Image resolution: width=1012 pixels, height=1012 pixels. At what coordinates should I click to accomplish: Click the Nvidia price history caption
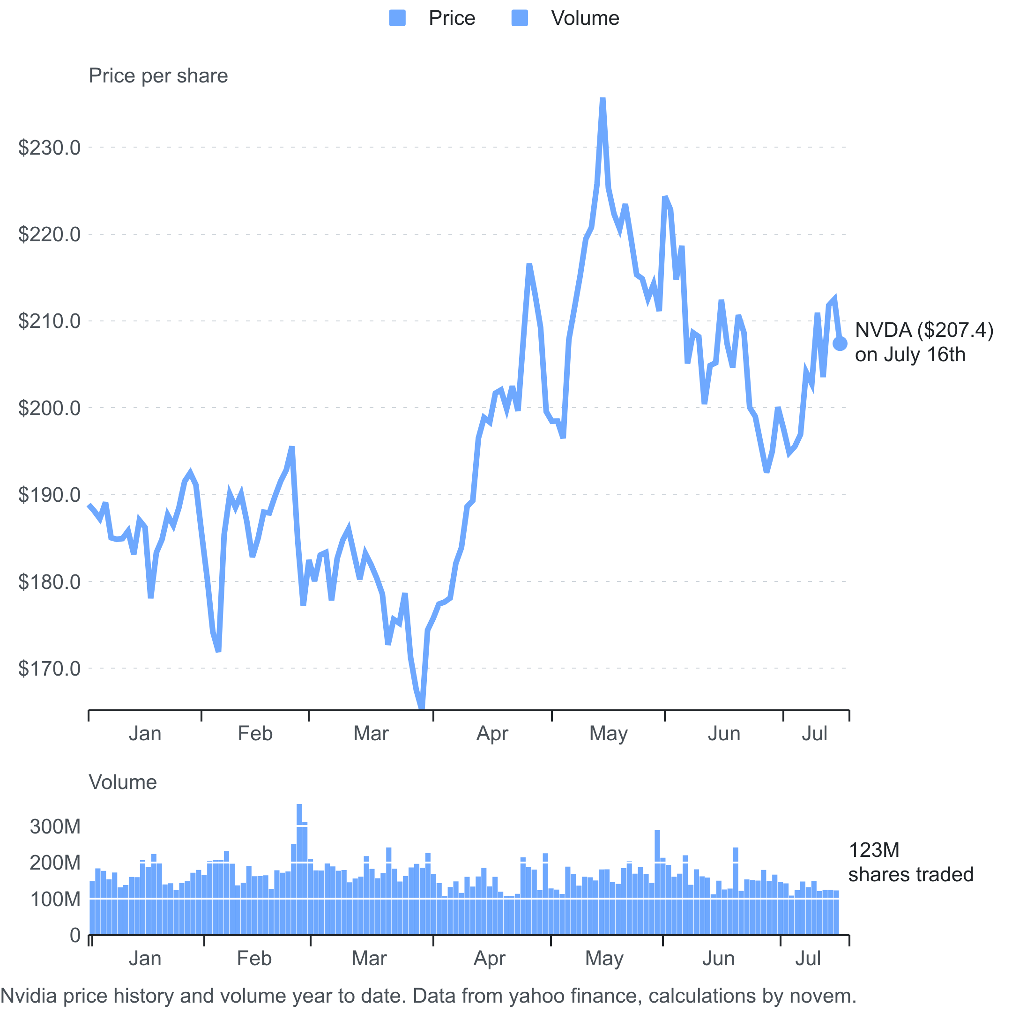[x=429, y=995]
